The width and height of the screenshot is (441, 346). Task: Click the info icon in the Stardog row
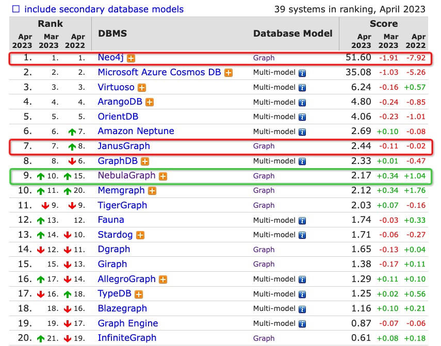302,235
